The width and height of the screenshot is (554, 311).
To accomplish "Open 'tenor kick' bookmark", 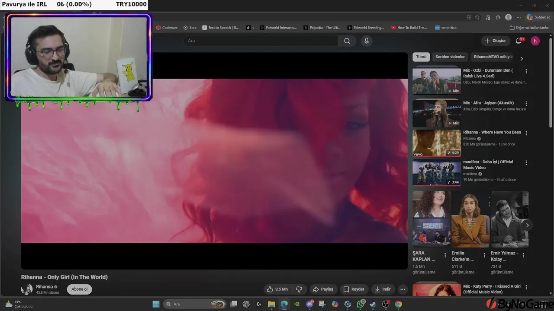I will point(446,28).
